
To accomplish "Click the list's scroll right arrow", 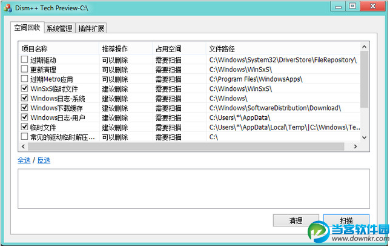I will [355, 147].
